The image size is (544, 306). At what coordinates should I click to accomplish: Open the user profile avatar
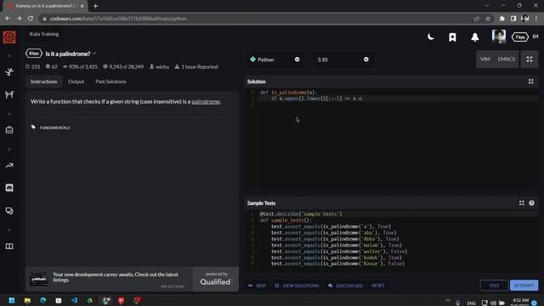(x=499, y=37)
